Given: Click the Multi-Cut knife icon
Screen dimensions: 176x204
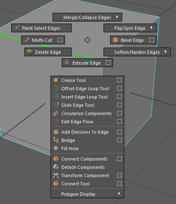Looking at the screenshot, I should (26, 40).
